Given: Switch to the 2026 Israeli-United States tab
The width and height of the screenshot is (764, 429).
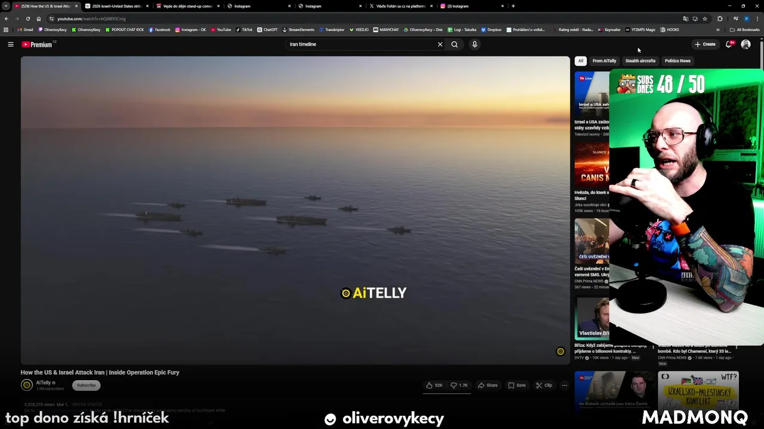Looking at the screenshot, I should pyautogui.click(x=116, y=6).
